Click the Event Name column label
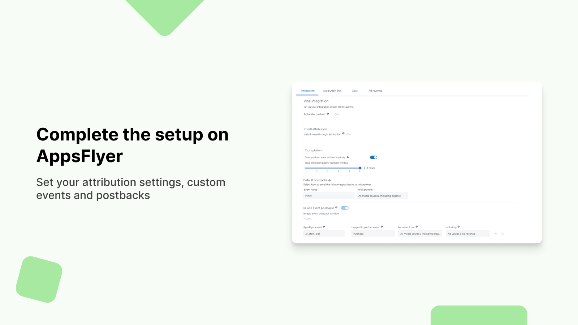 (311, 190)
